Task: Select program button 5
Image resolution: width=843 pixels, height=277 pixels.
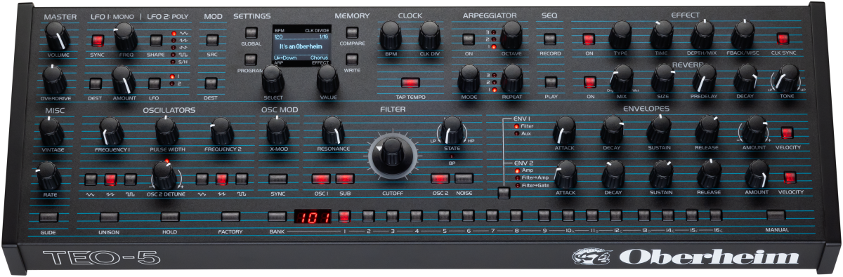Action: [x=444, y=215]
